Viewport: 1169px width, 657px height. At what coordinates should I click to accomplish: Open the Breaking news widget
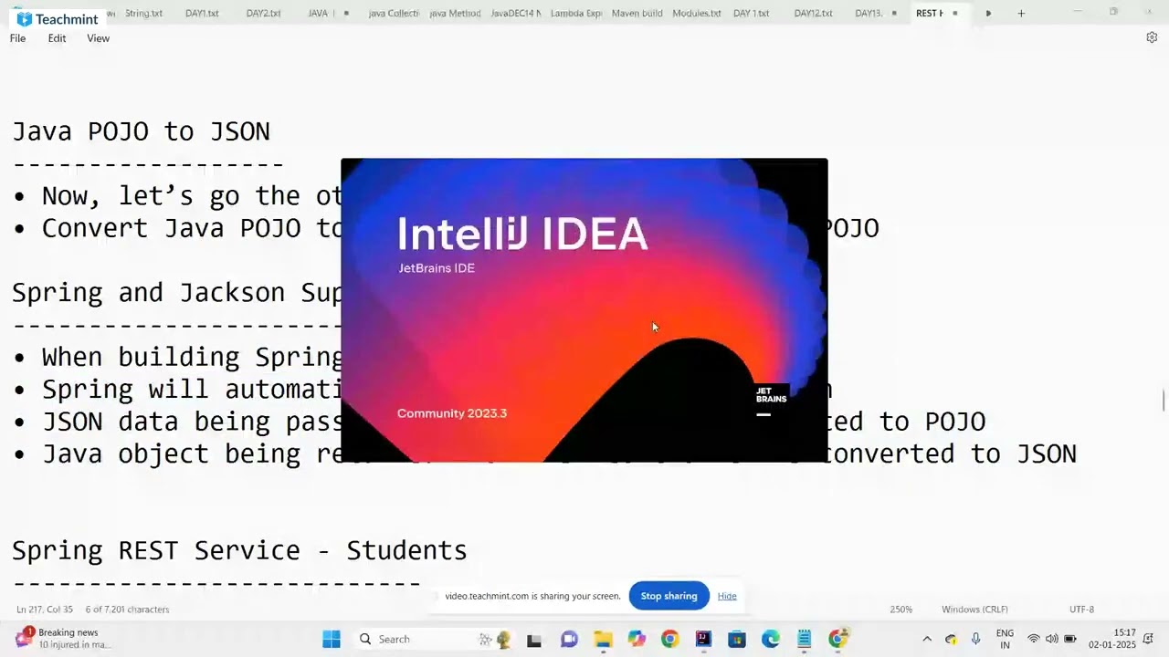62,638
